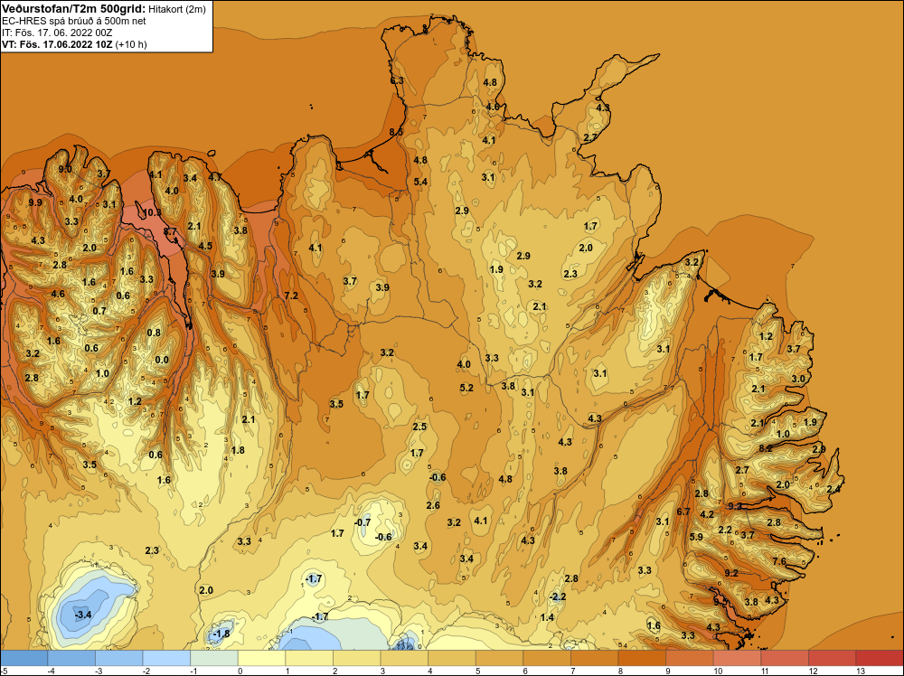Click the 8.5 coastal temperature value
Image resolution: width=904 pixels, height=676 pixels.
tap(396, 131)
